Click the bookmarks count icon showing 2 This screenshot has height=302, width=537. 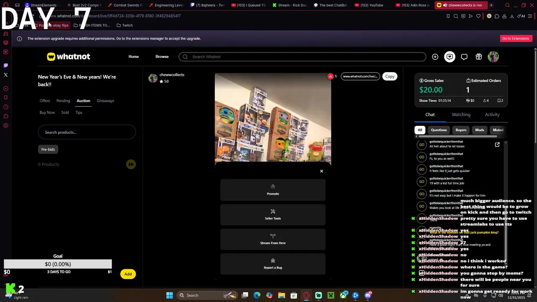(x=500, y=101)
